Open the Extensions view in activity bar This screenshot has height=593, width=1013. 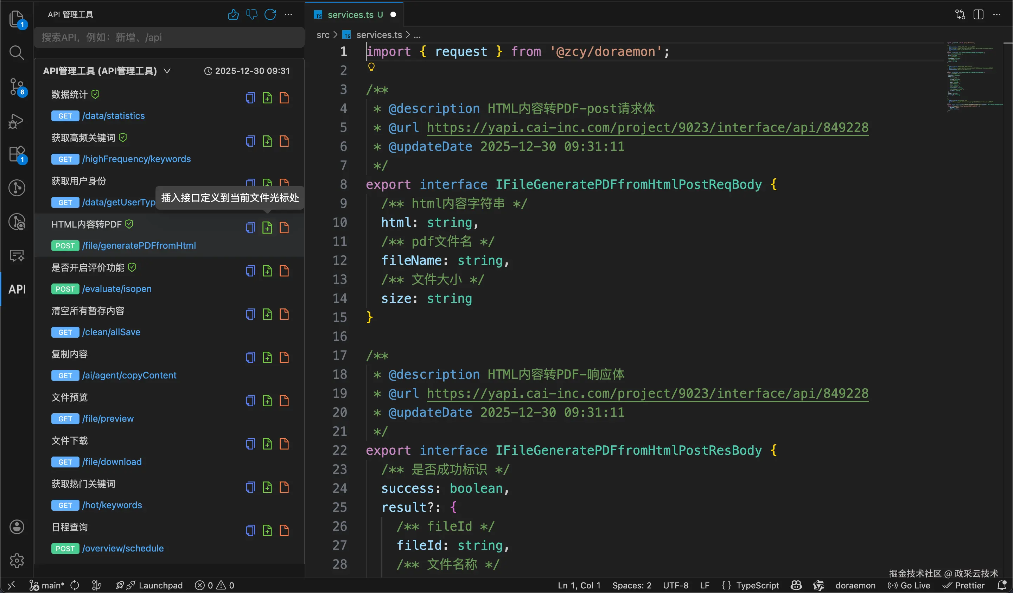click(x=17, y=154)
